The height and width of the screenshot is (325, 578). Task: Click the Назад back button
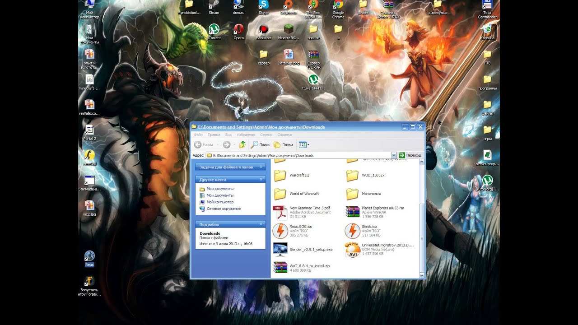pos(204,144)
